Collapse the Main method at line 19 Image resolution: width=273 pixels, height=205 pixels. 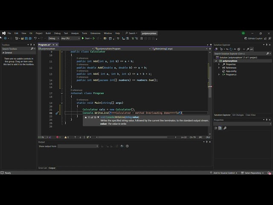point(62,103)
